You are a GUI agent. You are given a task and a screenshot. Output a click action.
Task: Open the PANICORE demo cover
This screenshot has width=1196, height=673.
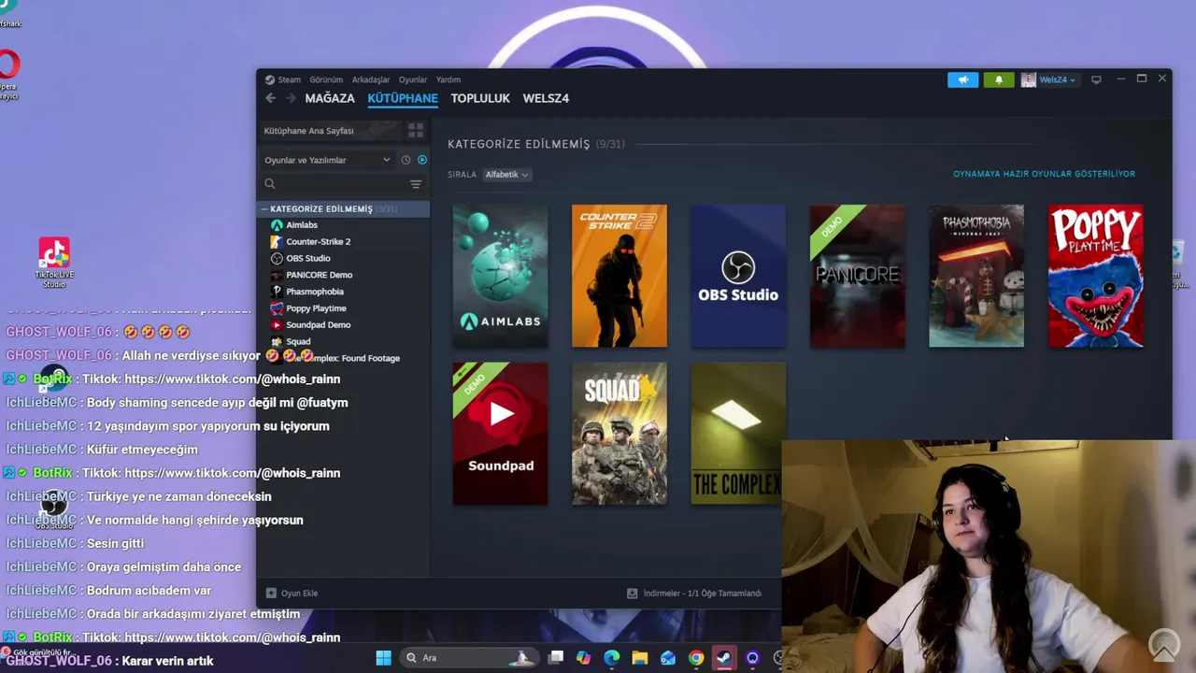tap(858, 276)
